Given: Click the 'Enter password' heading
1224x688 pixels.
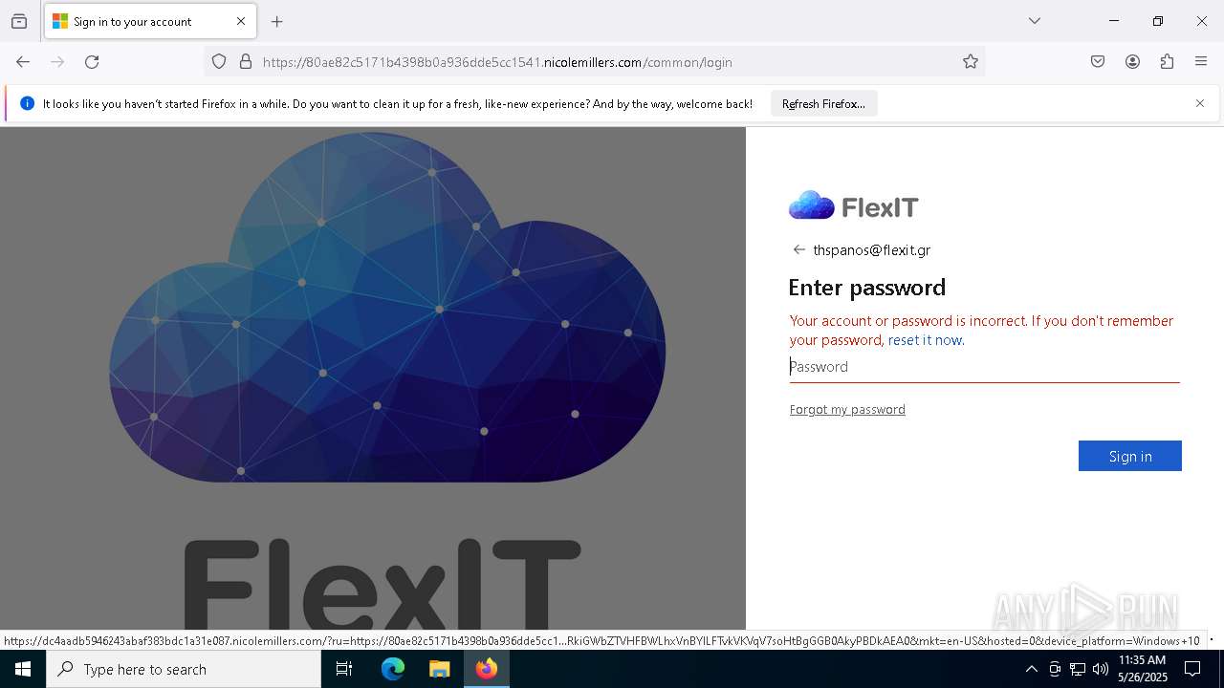Looking at the screenshot, I should click(866, 287).
